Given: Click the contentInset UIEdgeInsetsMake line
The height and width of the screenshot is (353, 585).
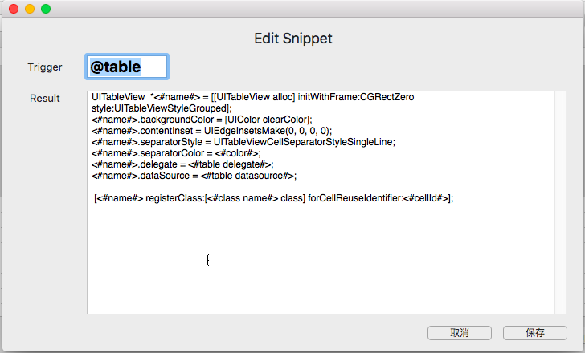Looking at the screenshot, I should coord(211,131).
